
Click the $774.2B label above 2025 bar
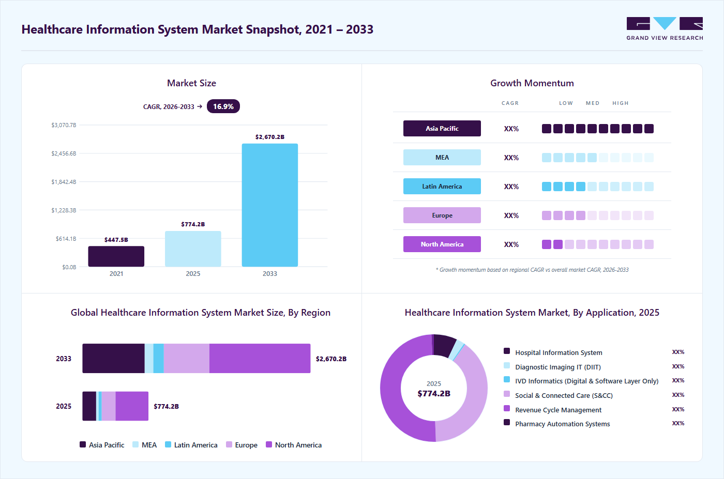(193, 224)
